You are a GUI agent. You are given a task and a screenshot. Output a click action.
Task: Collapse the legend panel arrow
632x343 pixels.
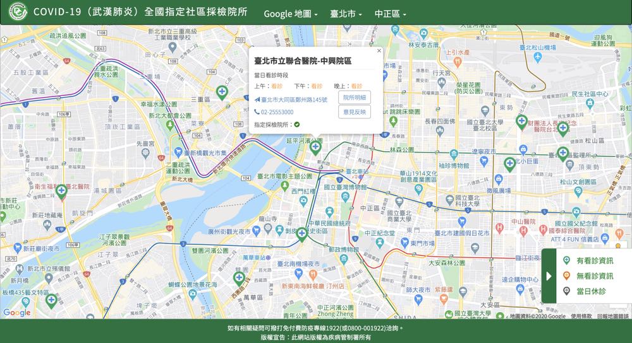549,276
